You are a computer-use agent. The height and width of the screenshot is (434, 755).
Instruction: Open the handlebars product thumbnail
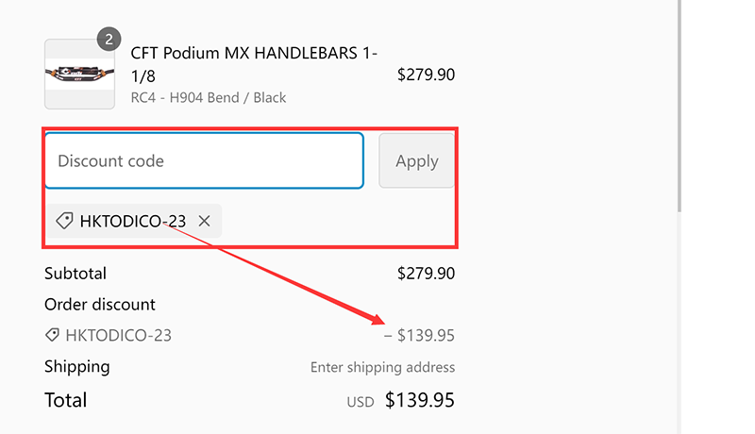pos(79,75)
